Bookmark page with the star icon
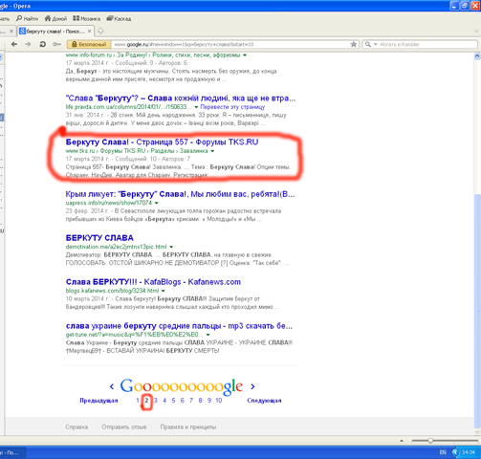481x459 pixels. 354,44
